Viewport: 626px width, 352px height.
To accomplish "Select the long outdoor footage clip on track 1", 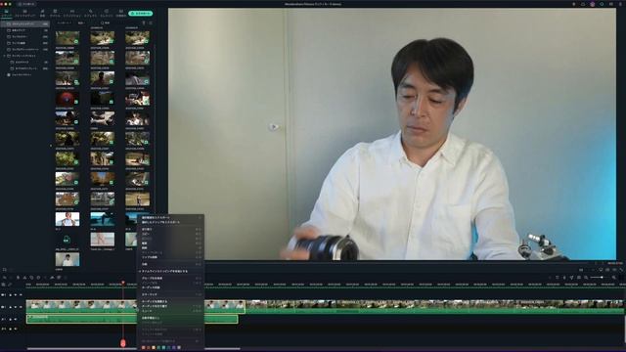I will tap(434, 307).
